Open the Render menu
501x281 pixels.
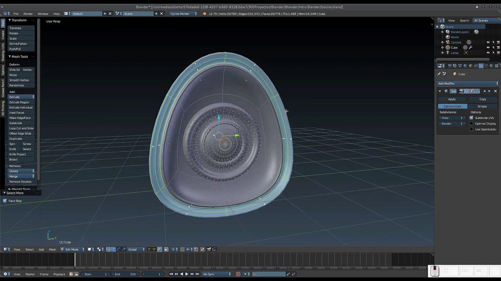(x=28, y=14)
